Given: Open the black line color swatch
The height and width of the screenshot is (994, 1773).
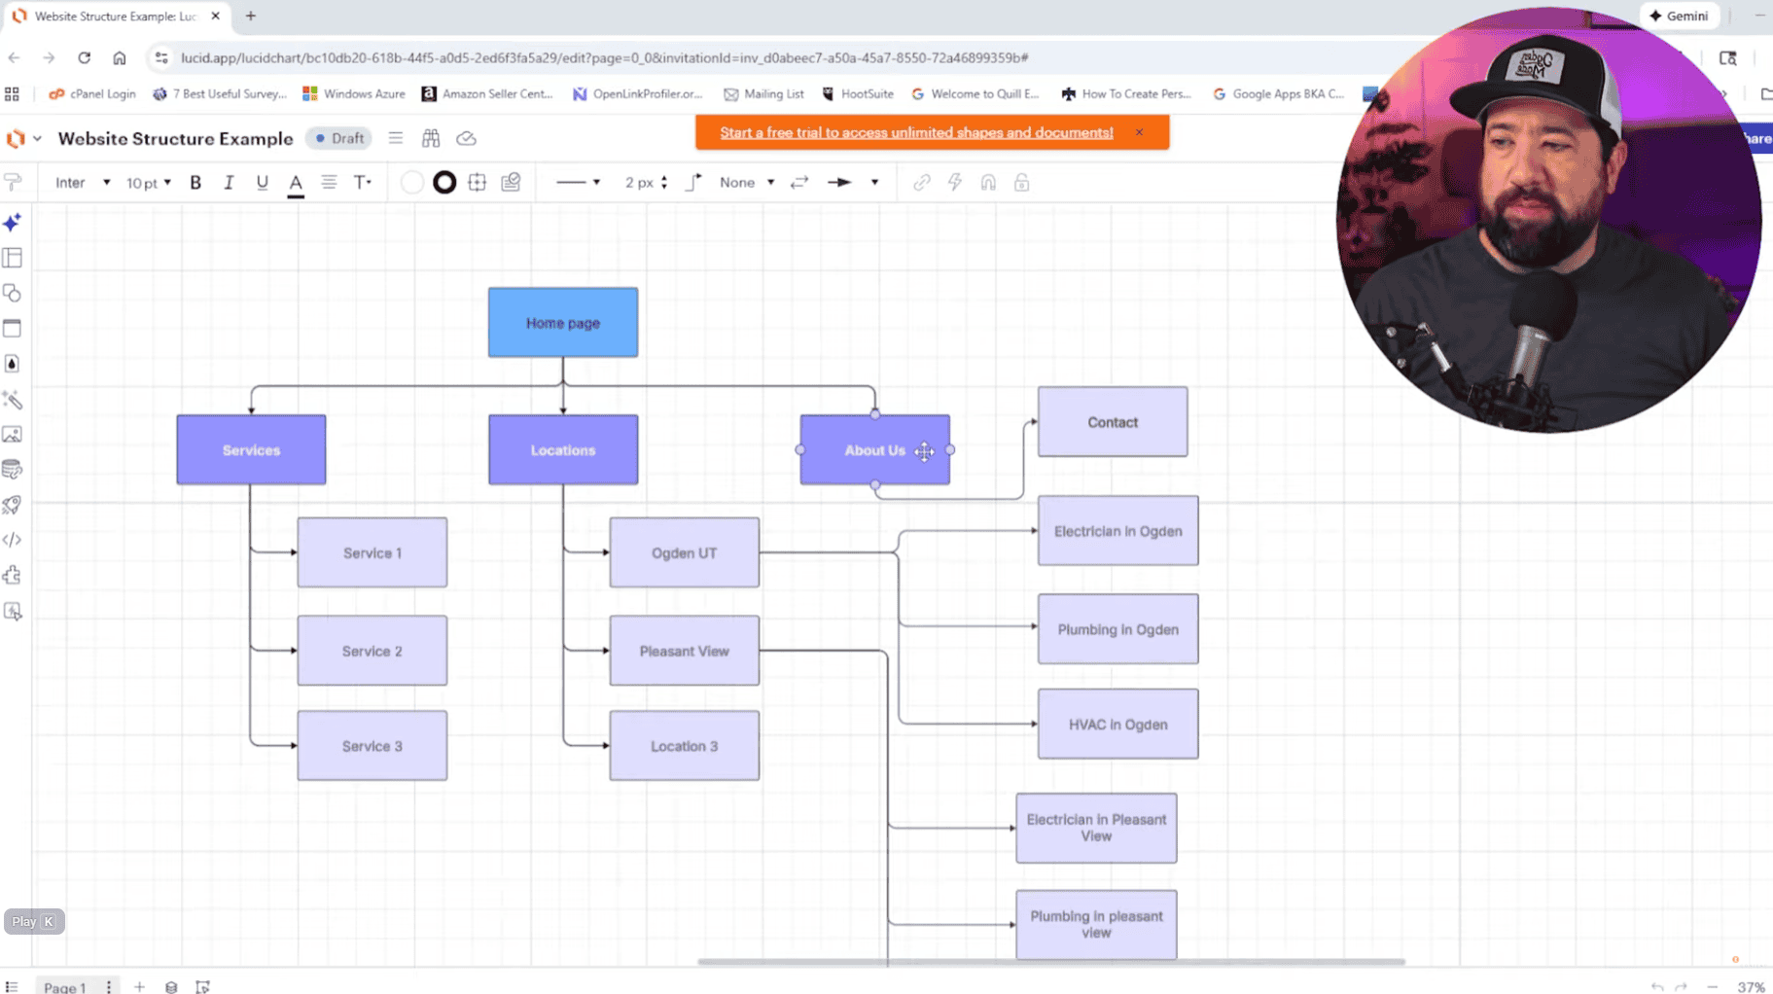Looking at the screenshot, I should [444, 183].
